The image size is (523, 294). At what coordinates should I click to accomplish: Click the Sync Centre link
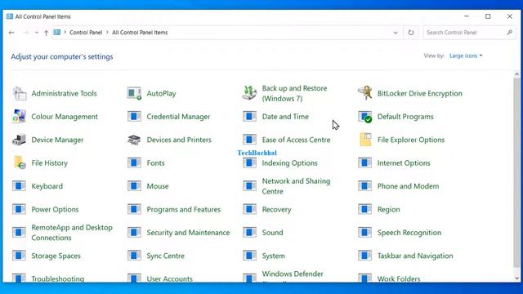[165, 256]
